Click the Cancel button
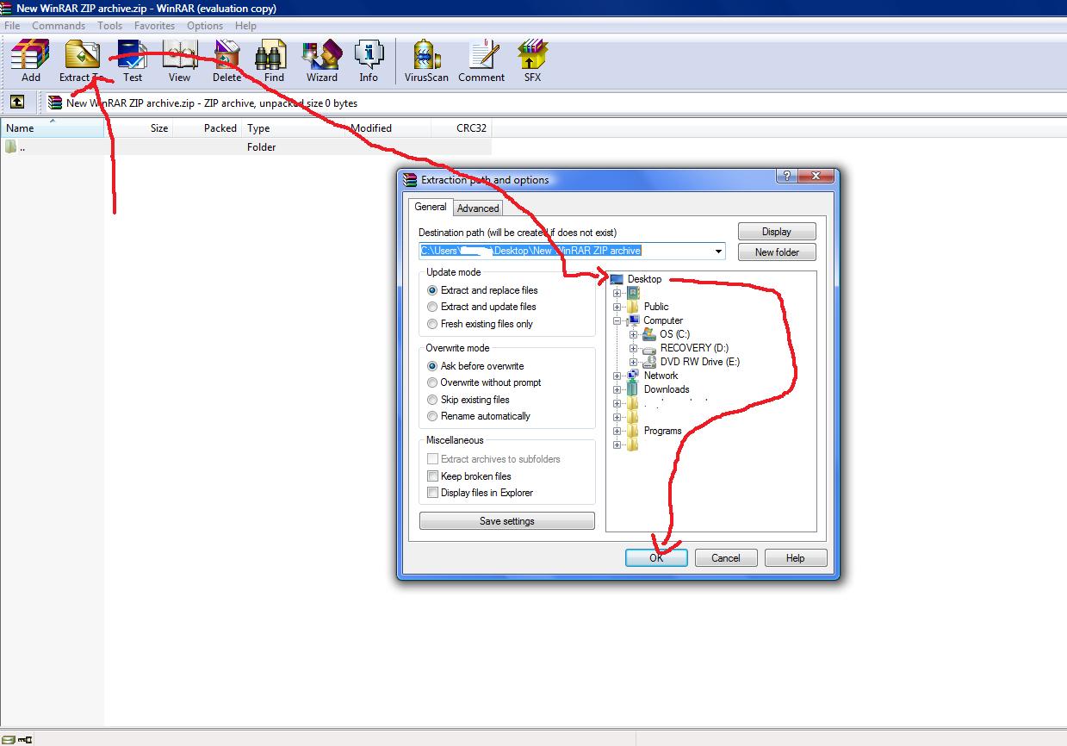The height and width of the screenshot is (746, 1067). [726, 558]
